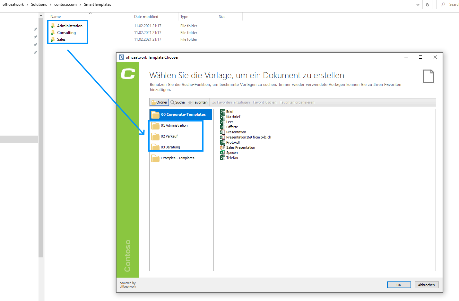Click the Explorer navigation pane scrollbar thumb
This screenshot has height=301, width=459.
pos(41,138)
